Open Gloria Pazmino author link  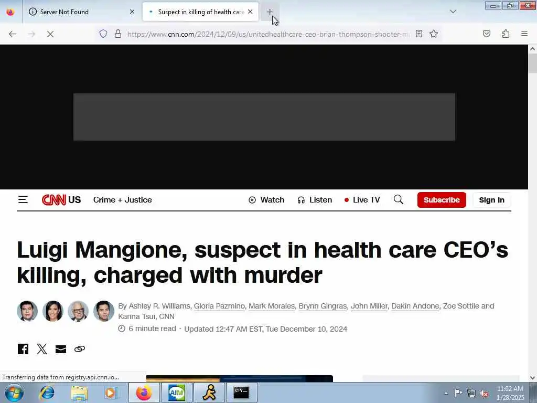pos(219,306)
